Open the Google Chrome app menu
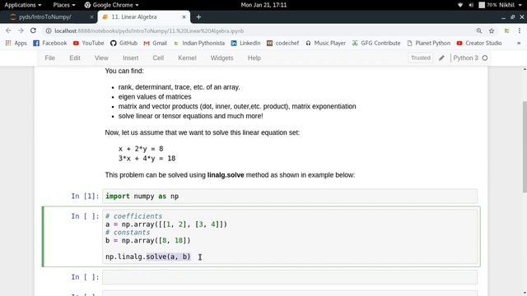The height and width of the screenshot is (296, 527). tap(112, 5)
